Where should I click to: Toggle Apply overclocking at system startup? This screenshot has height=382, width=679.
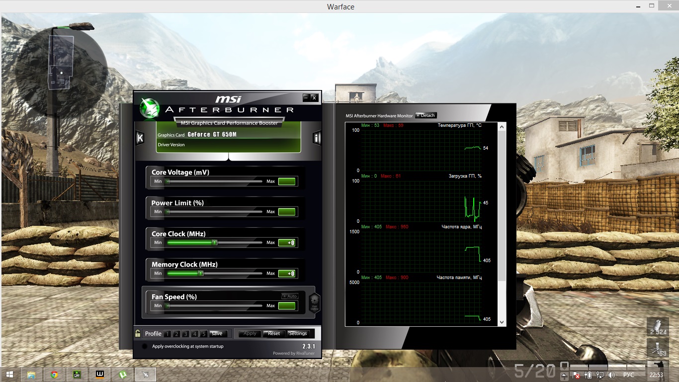[x=145, y=346]
